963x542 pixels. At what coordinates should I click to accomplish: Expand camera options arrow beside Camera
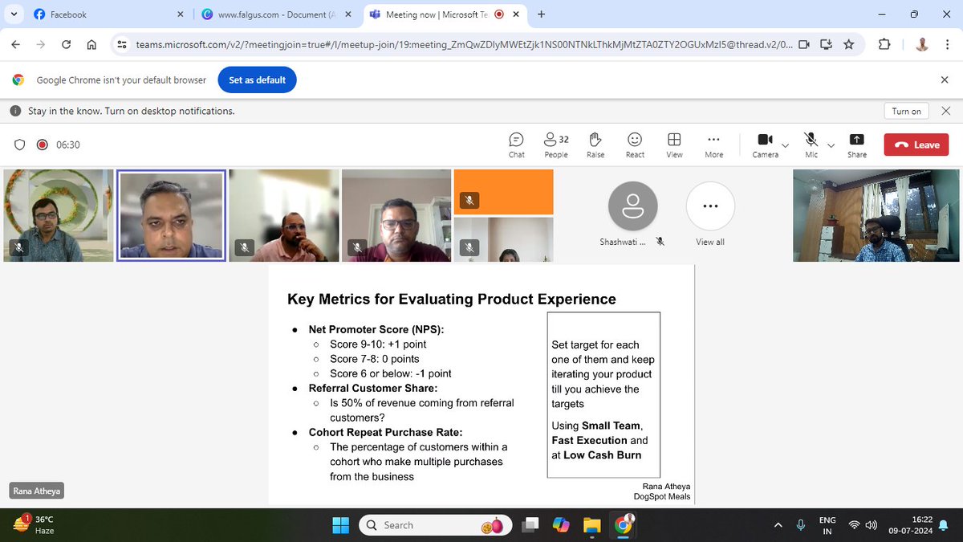pos(785,145)
